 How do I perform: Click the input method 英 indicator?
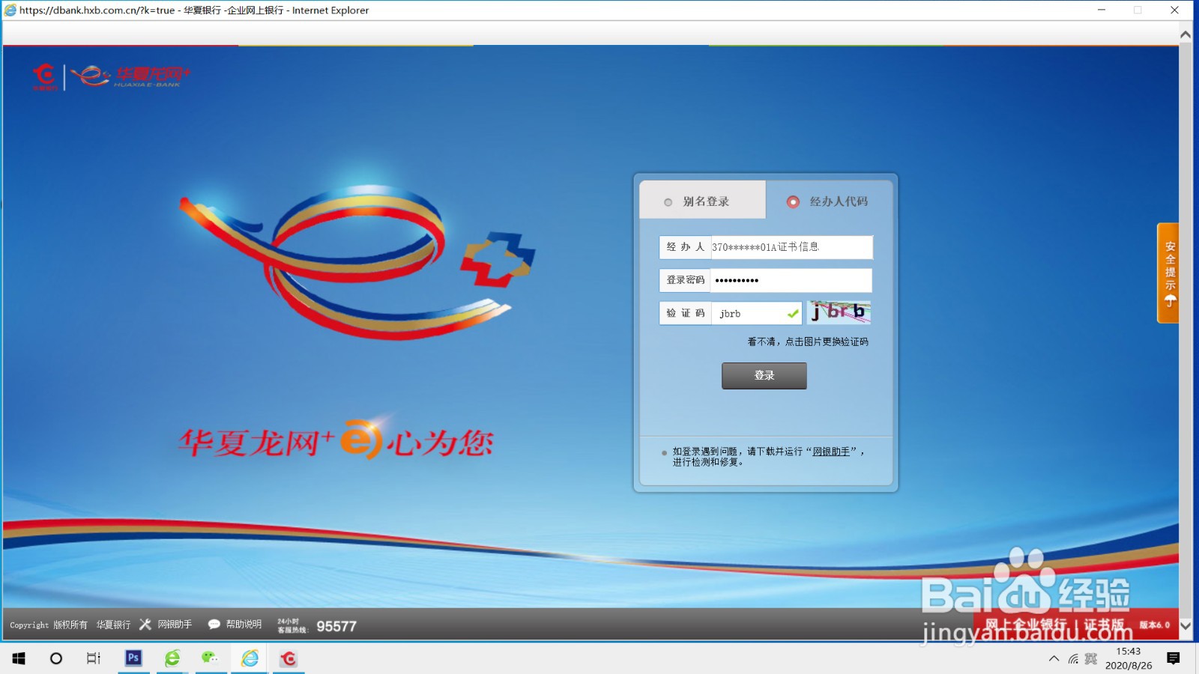click(1091, 659)
